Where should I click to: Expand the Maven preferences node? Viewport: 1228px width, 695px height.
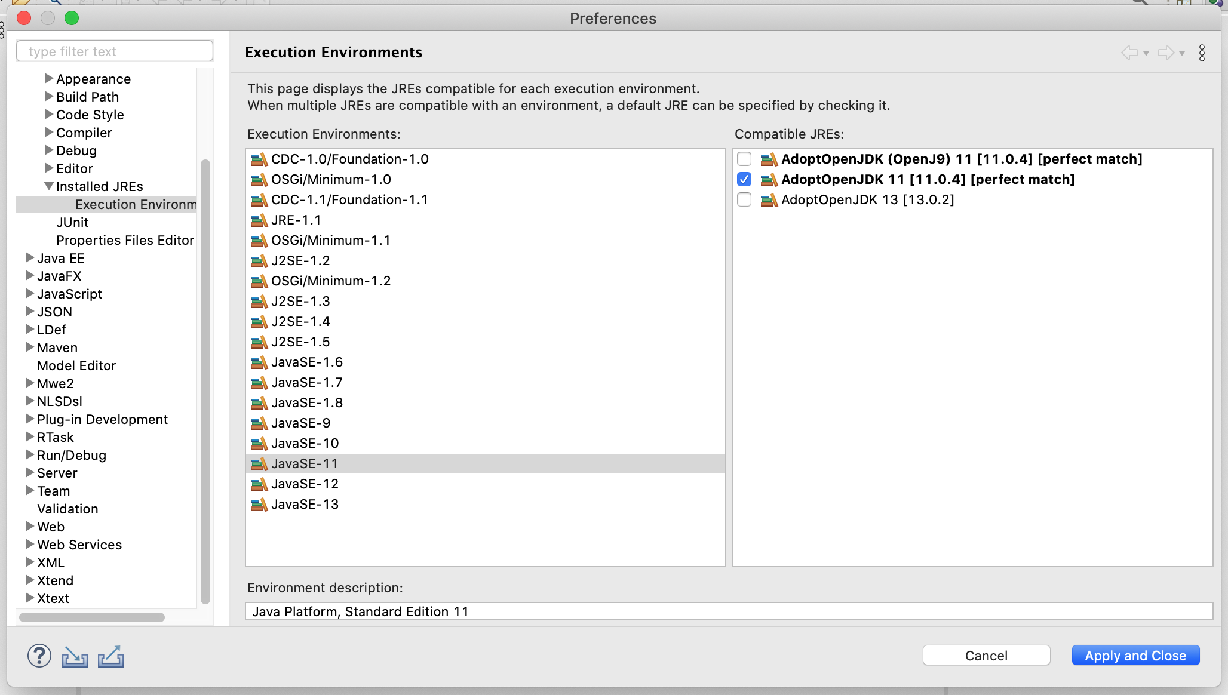[29, 347]
